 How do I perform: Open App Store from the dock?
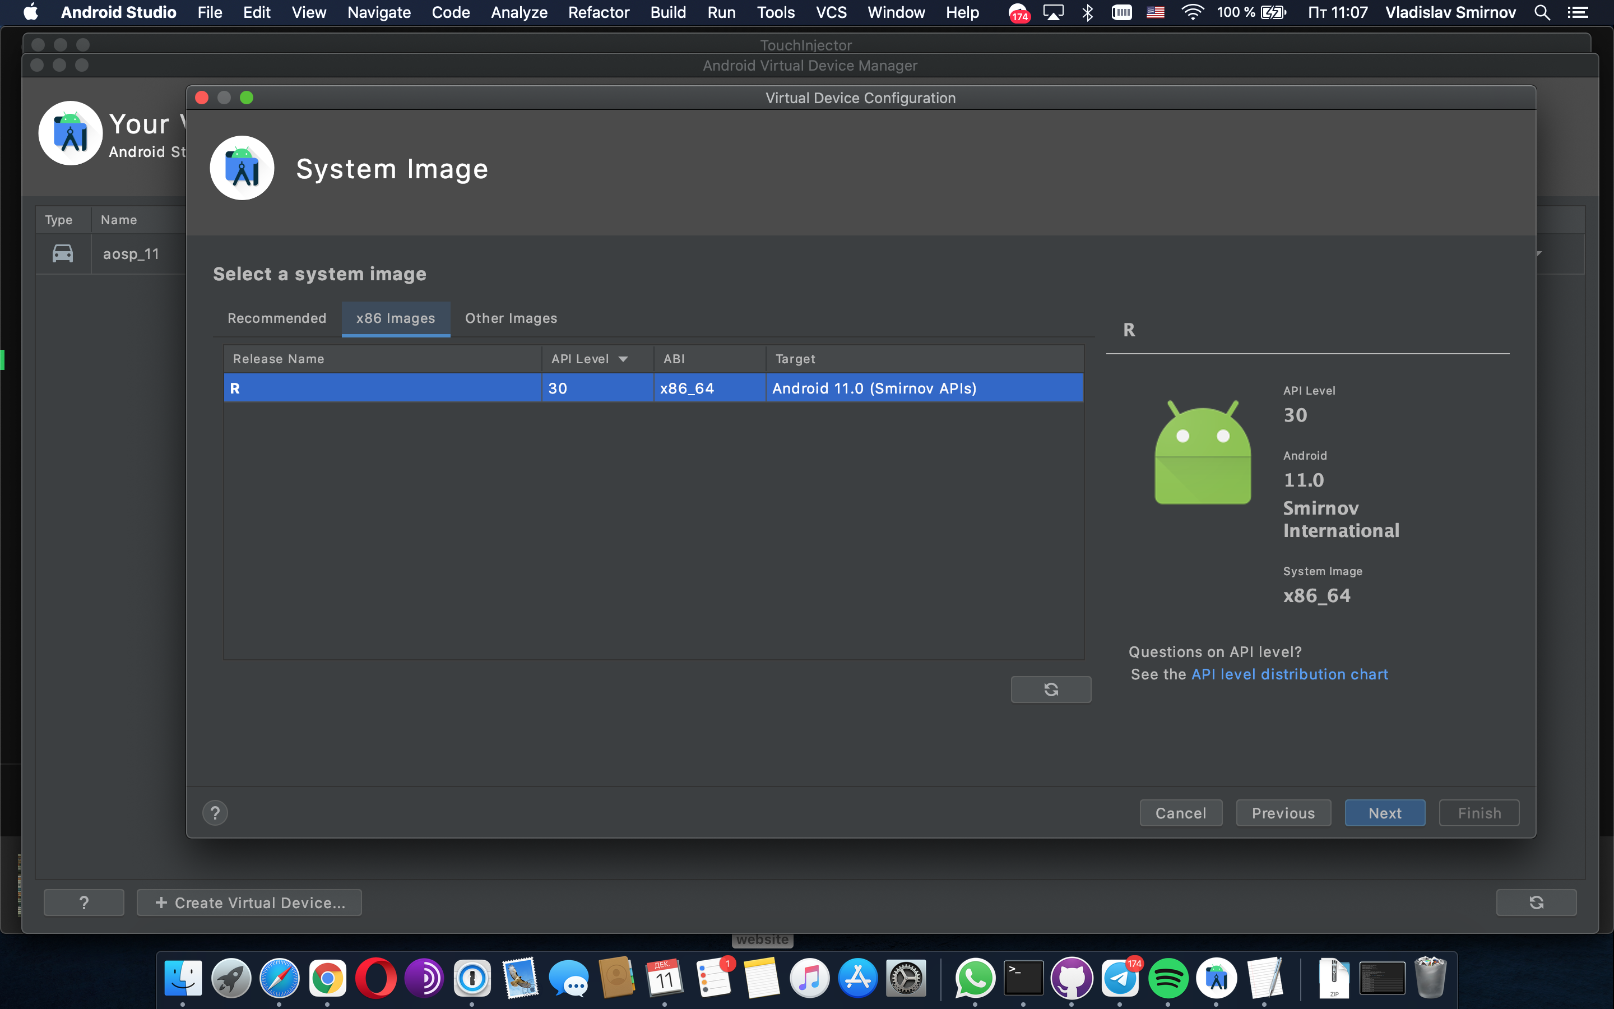click(x=857, y=979)
